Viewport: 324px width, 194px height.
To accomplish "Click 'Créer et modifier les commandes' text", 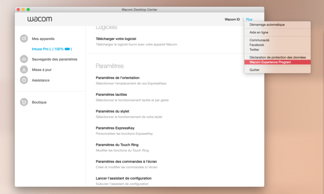I will click(x=127, y=167).
